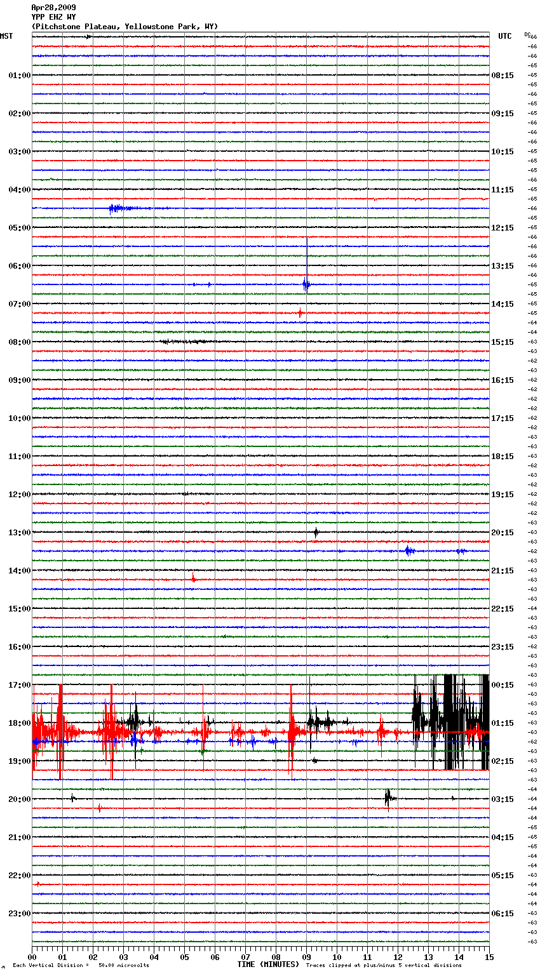Click the Each Vertical Division 50.00 microvolts note
Screen dimensions: 540x974
point(81,966)
